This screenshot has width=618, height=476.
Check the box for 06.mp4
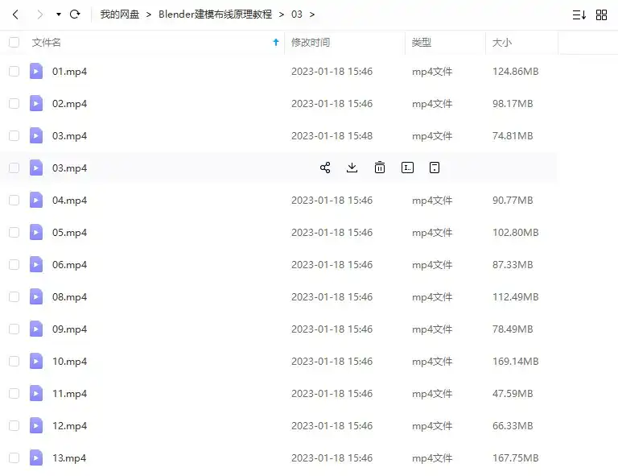14,265
